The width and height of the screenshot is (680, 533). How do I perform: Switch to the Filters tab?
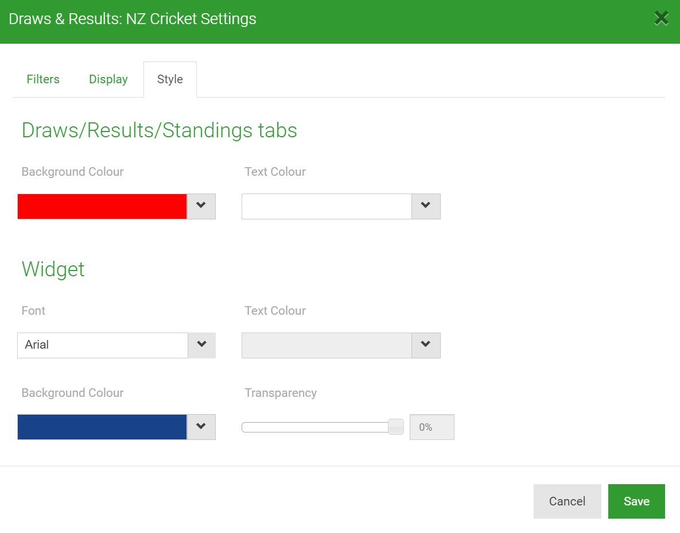pyautogui.click(x=43, y=79)
